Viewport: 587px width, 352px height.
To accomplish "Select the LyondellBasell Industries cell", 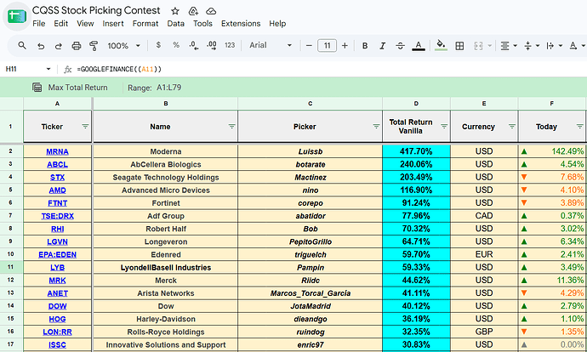I will click(166, 268).
